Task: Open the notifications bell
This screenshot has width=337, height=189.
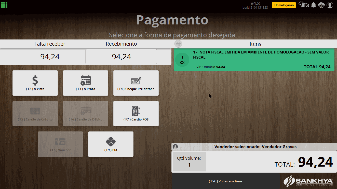Action: 314,5
